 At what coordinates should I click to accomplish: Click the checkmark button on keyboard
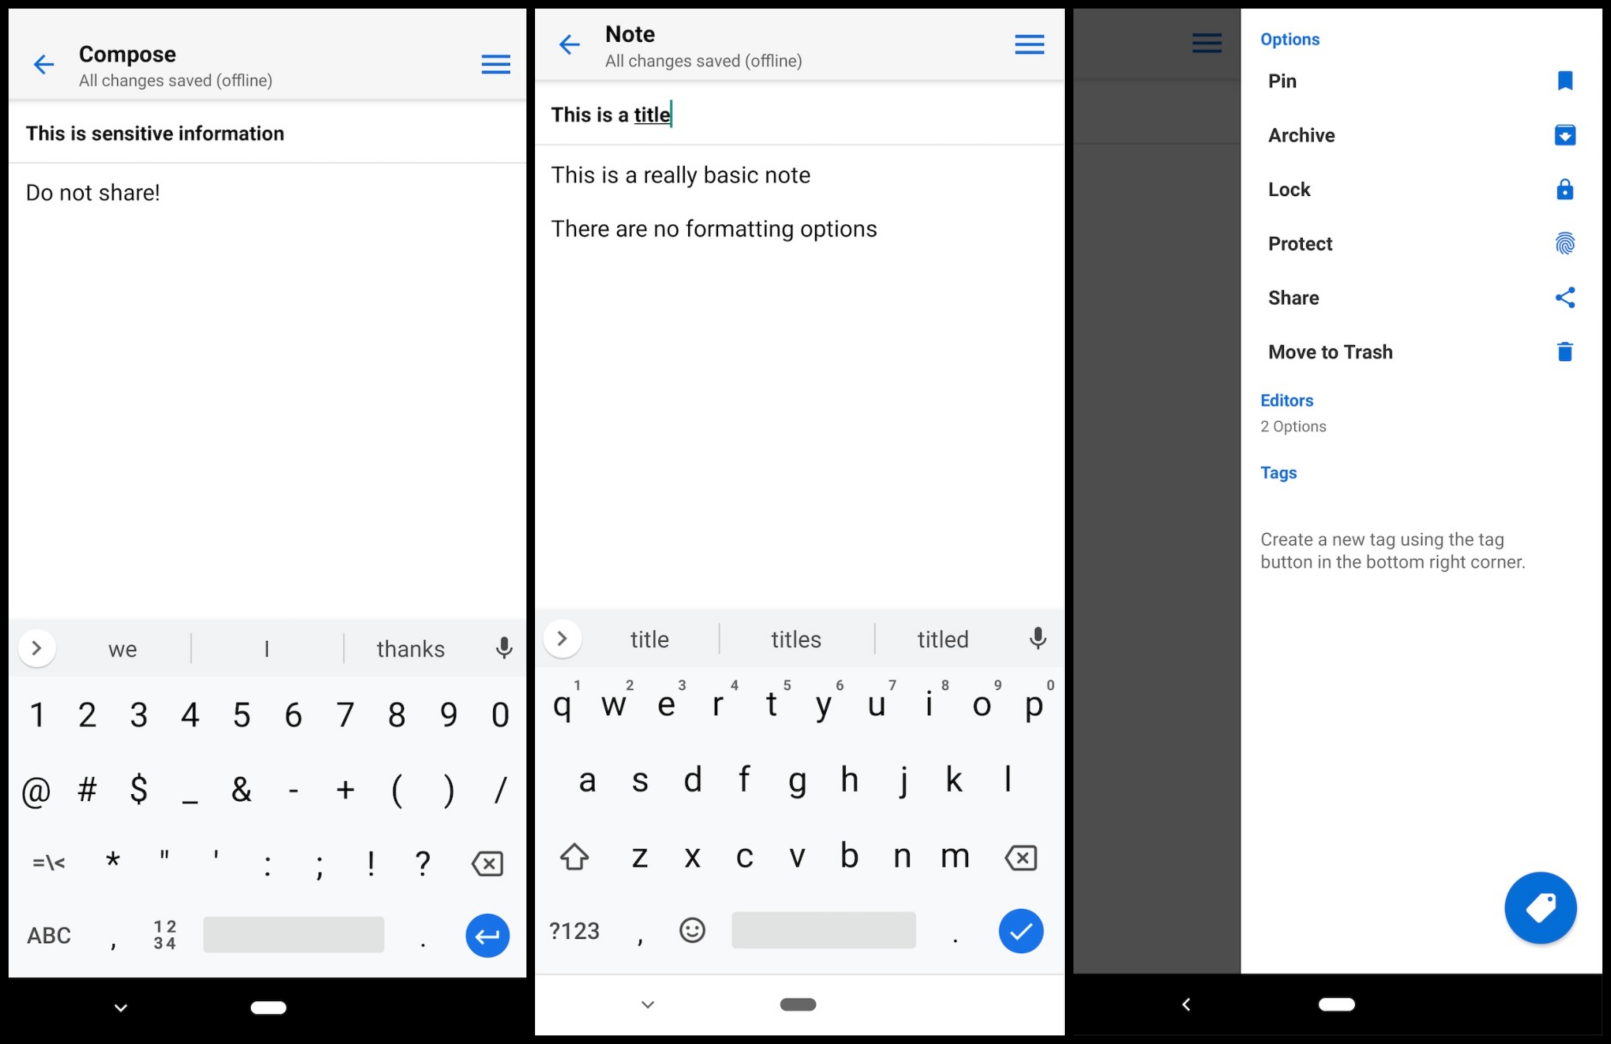tap(1017, 929)
